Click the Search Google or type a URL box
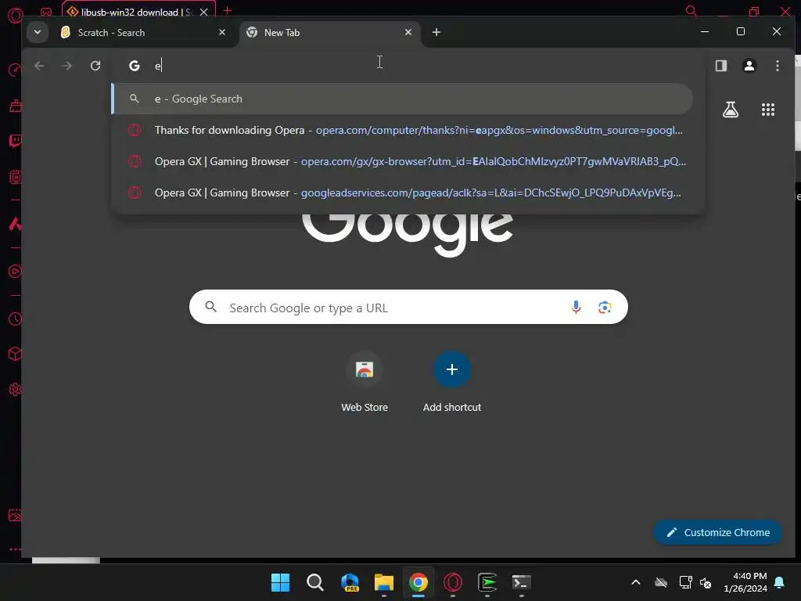 tap(408, 307)
